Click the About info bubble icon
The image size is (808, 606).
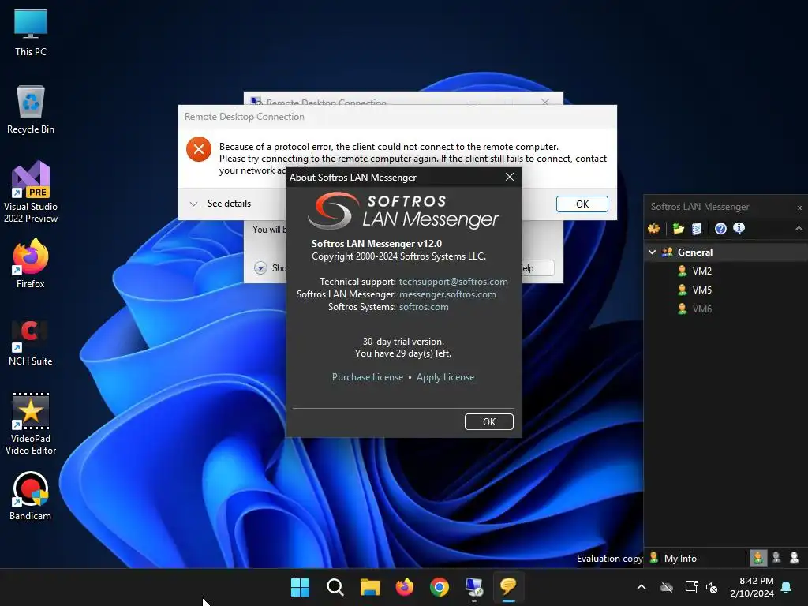pos(739,228)
